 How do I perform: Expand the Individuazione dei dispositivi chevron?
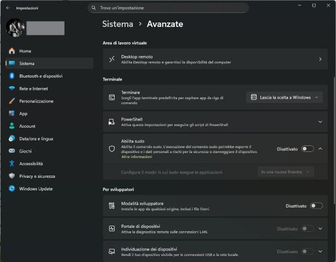320,252
